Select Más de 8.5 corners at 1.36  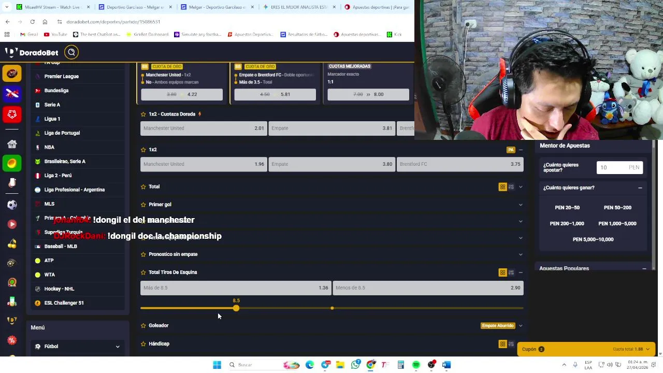coord(236,288)
